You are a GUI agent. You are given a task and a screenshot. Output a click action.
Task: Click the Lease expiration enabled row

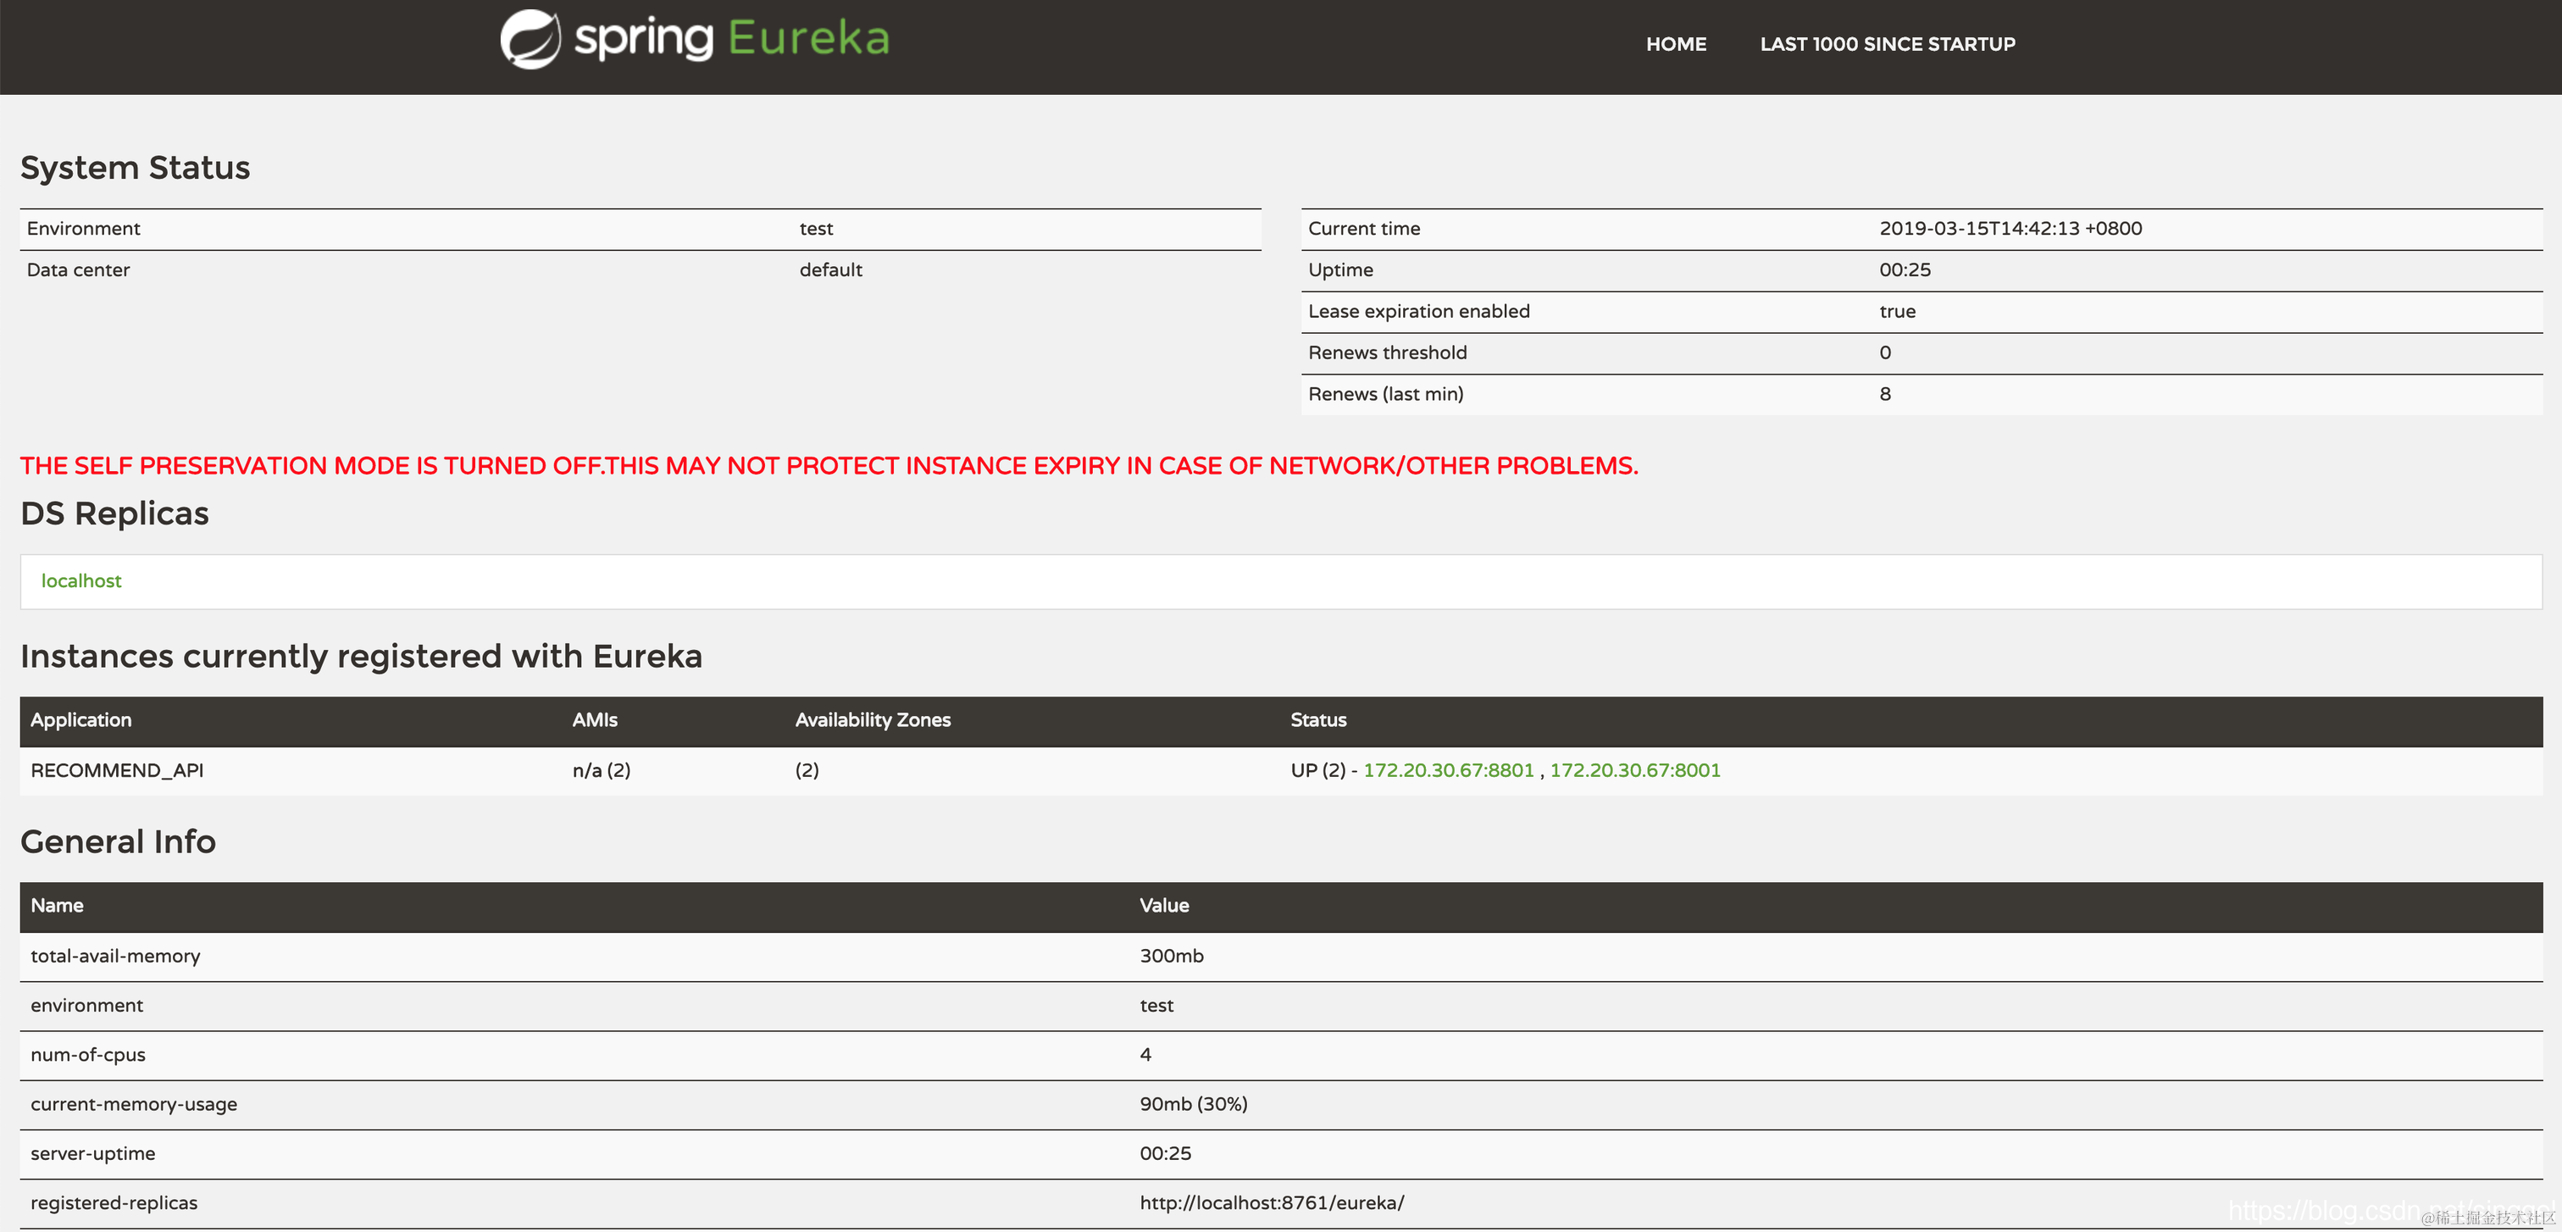pyautogui.click(x=1418, y=311)
